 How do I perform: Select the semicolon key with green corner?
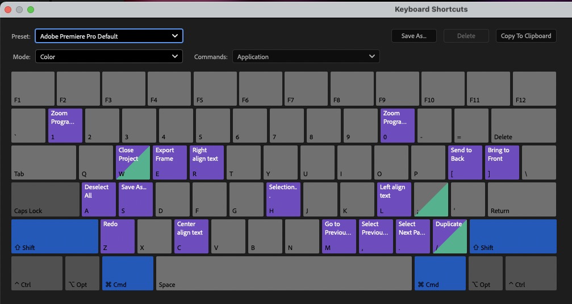click(431, 199)
